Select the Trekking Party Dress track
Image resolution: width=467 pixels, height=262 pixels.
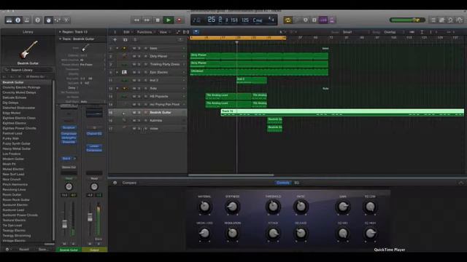(148, 64)
